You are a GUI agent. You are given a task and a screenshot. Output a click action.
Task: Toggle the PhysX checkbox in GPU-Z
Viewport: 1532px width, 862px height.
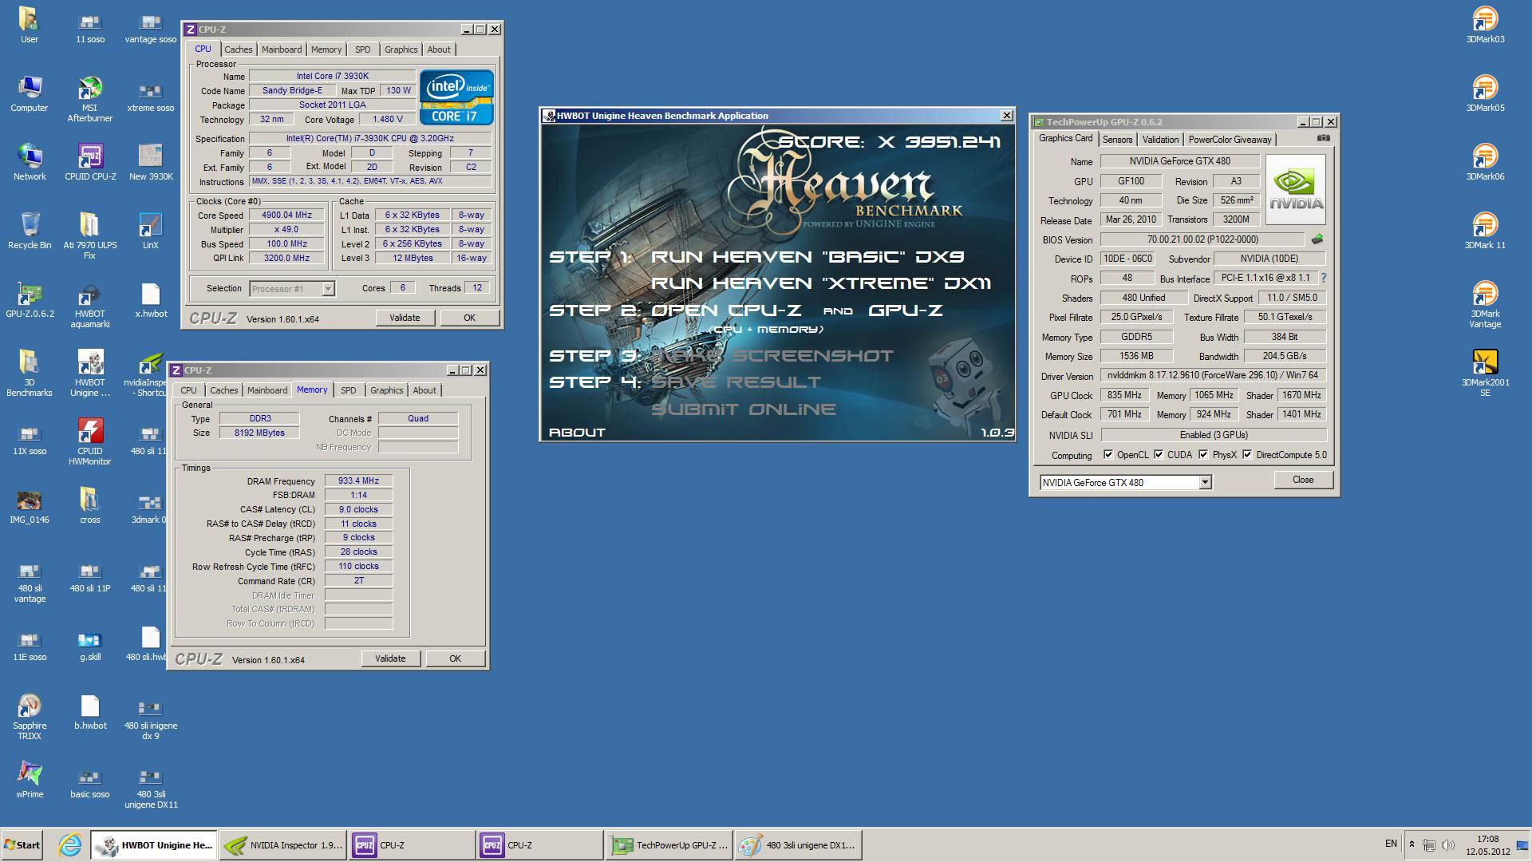pos(1203,454)
